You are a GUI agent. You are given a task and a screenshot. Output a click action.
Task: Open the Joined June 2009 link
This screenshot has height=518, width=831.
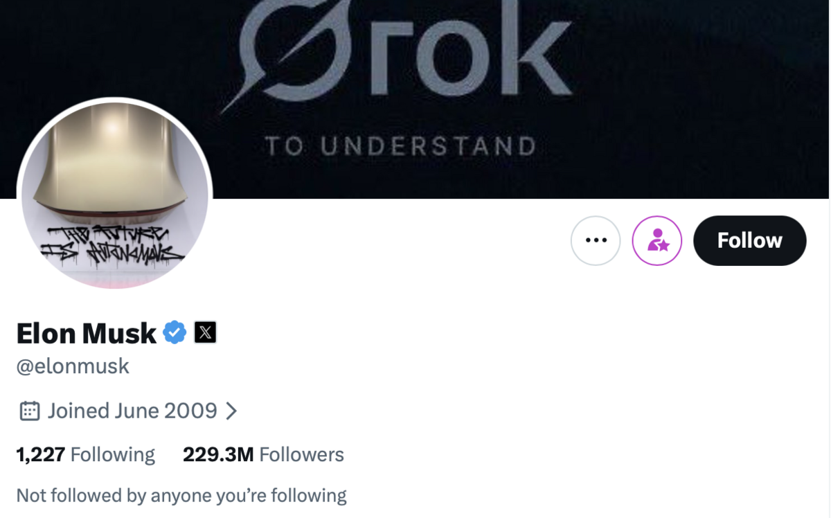pyautogui.click(x=132, y=411)
